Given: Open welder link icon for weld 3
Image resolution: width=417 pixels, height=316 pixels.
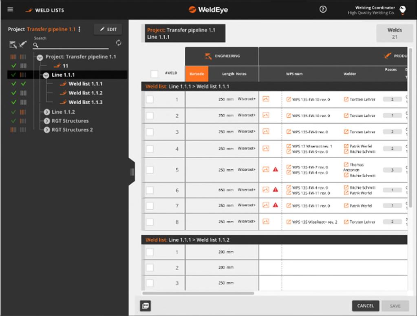Looking at the screenshot, I should click(x=346, y=131).
